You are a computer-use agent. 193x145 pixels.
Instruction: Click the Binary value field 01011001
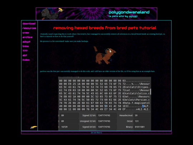coord(142,127)
